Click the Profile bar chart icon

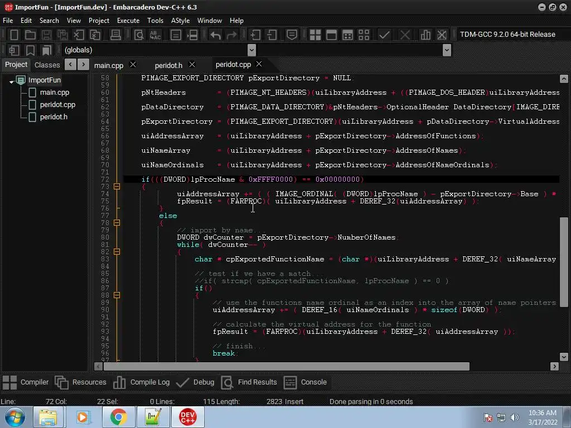click(x=425, y=35)
